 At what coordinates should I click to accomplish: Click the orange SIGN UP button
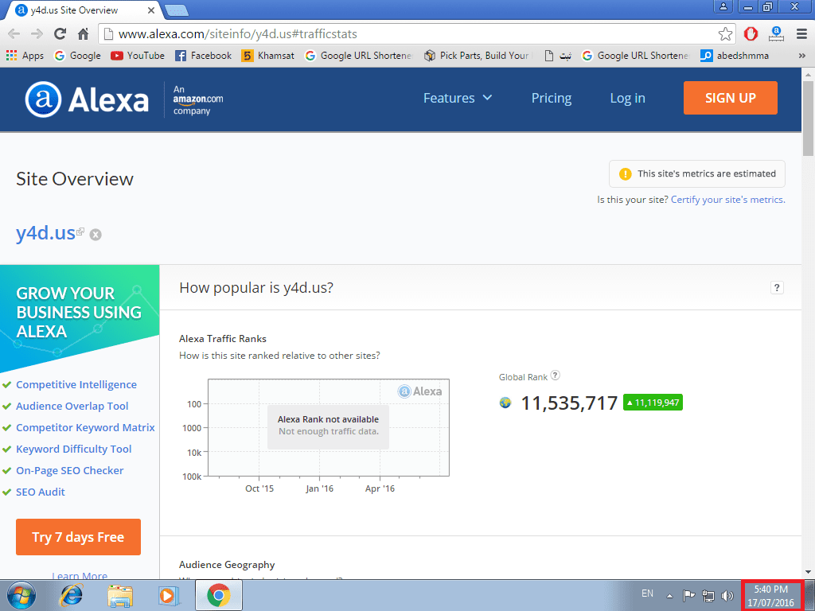click(731, 98)
